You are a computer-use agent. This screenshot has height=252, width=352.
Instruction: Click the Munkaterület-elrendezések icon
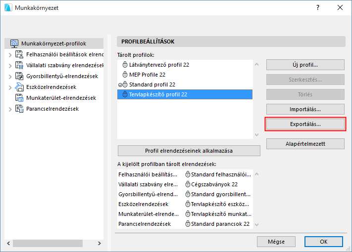click(19, 98)
